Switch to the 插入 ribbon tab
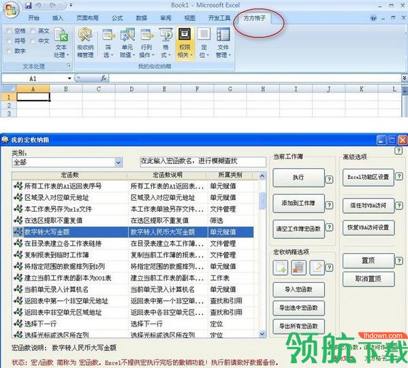 tap(57, 18)
